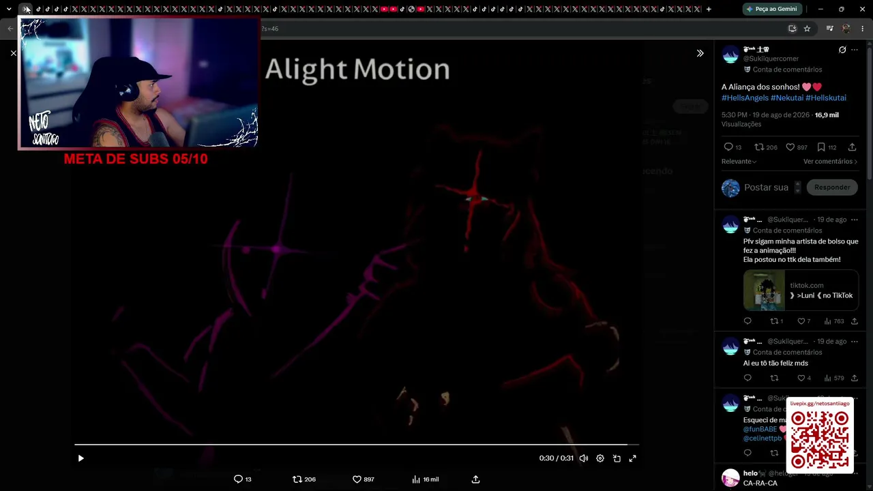Share the main post from side panel
This screenshot has width=873, height=491.
(x=852, y=147)
